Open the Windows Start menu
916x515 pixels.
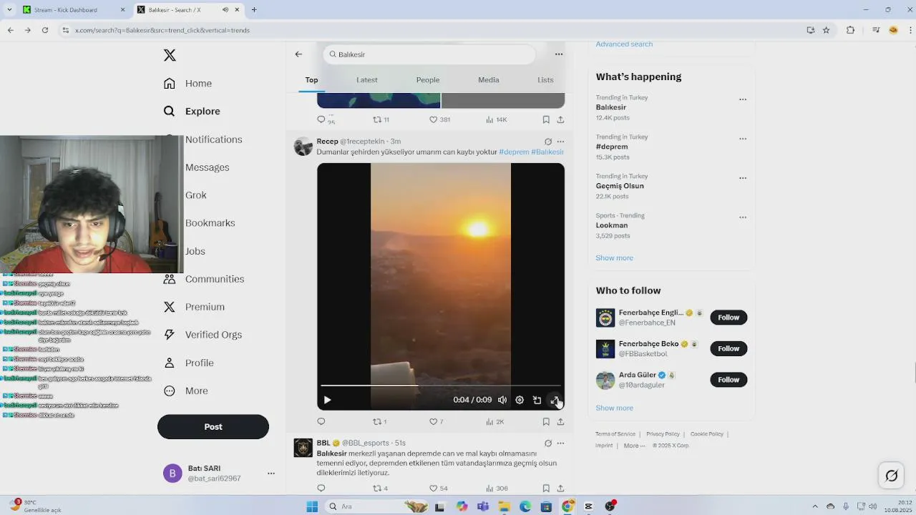(x=312, y=506)
